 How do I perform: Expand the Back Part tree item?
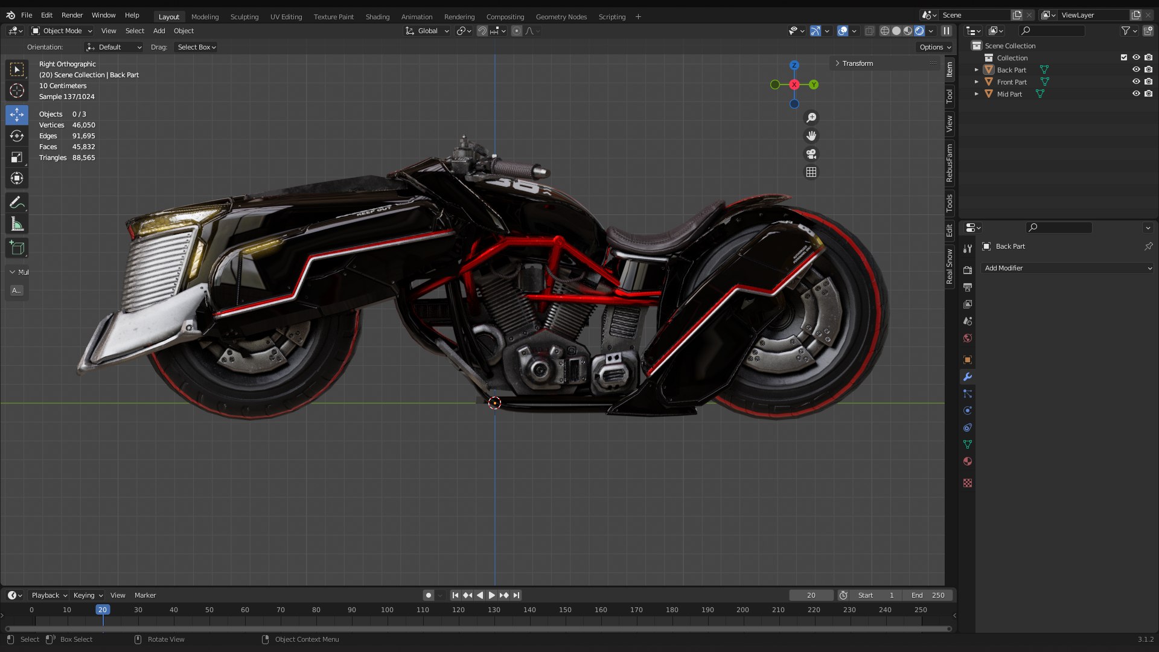976,70
